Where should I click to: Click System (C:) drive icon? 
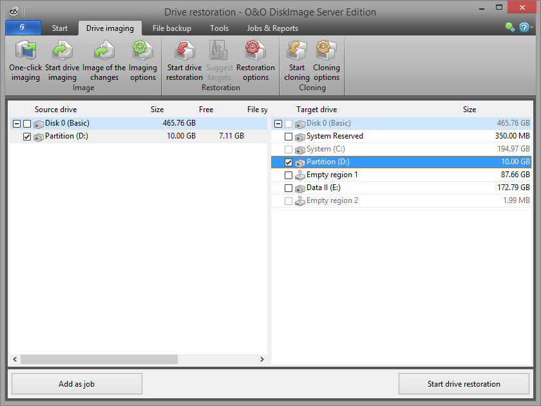pyautogui.click(x=300, y=150)
